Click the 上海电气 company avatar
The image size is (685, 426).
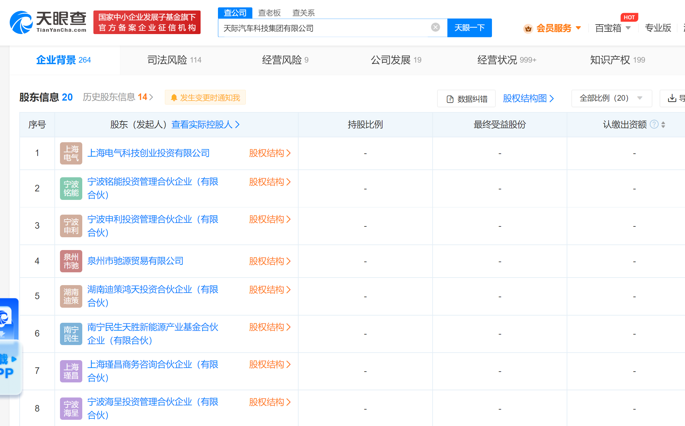click(x=71, y=153)
